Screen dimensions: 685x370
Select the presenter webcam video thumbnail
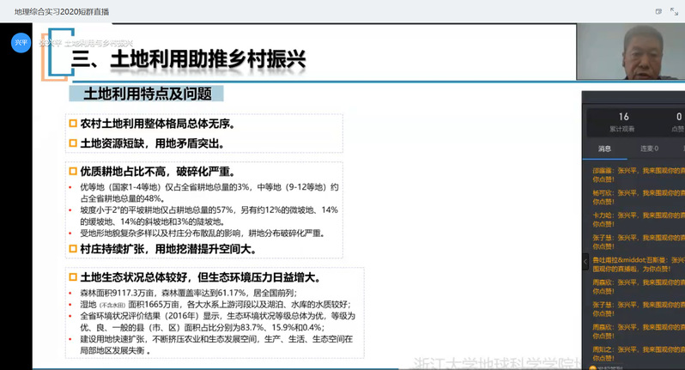[x=630, y=53]
